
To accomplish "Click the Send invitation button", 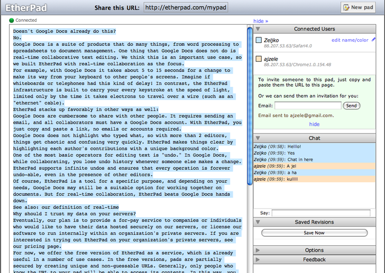I will 351,106.
